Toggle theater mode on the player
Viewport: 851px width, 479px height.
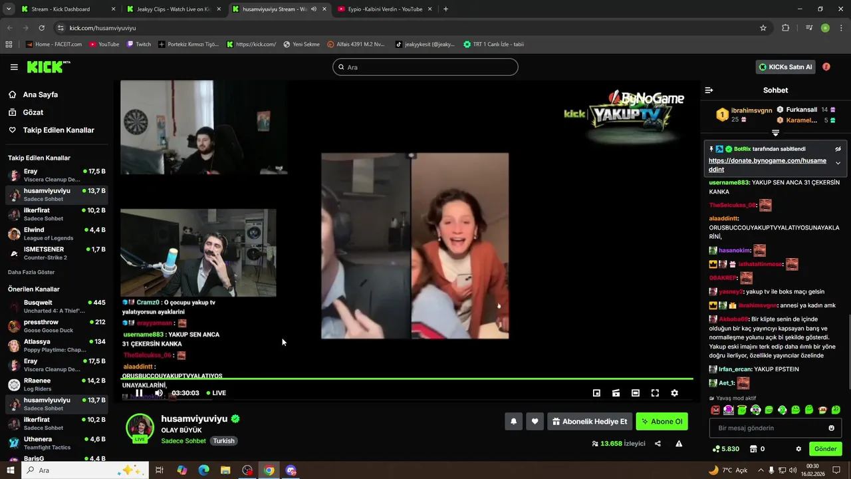tap(635, 393)
